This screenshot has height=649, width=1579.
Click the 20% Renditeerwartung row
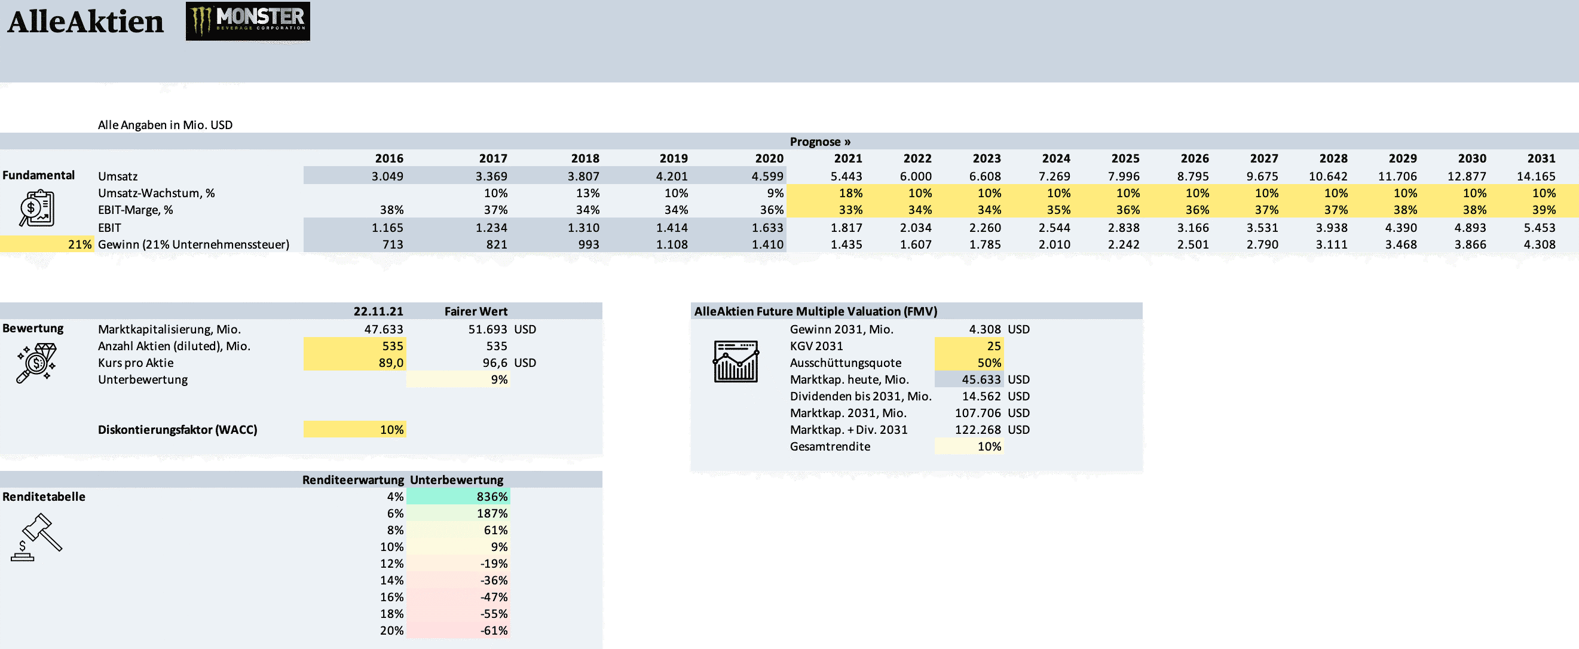coord(391,630)
